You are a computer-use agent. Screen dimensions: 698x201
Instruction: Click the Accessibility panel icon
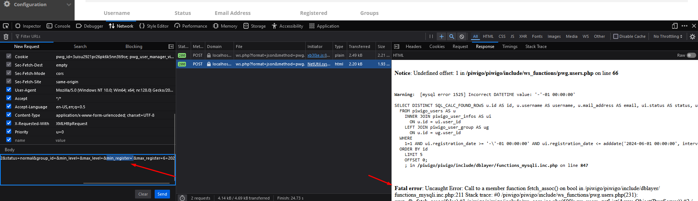[x=274, y=26]
